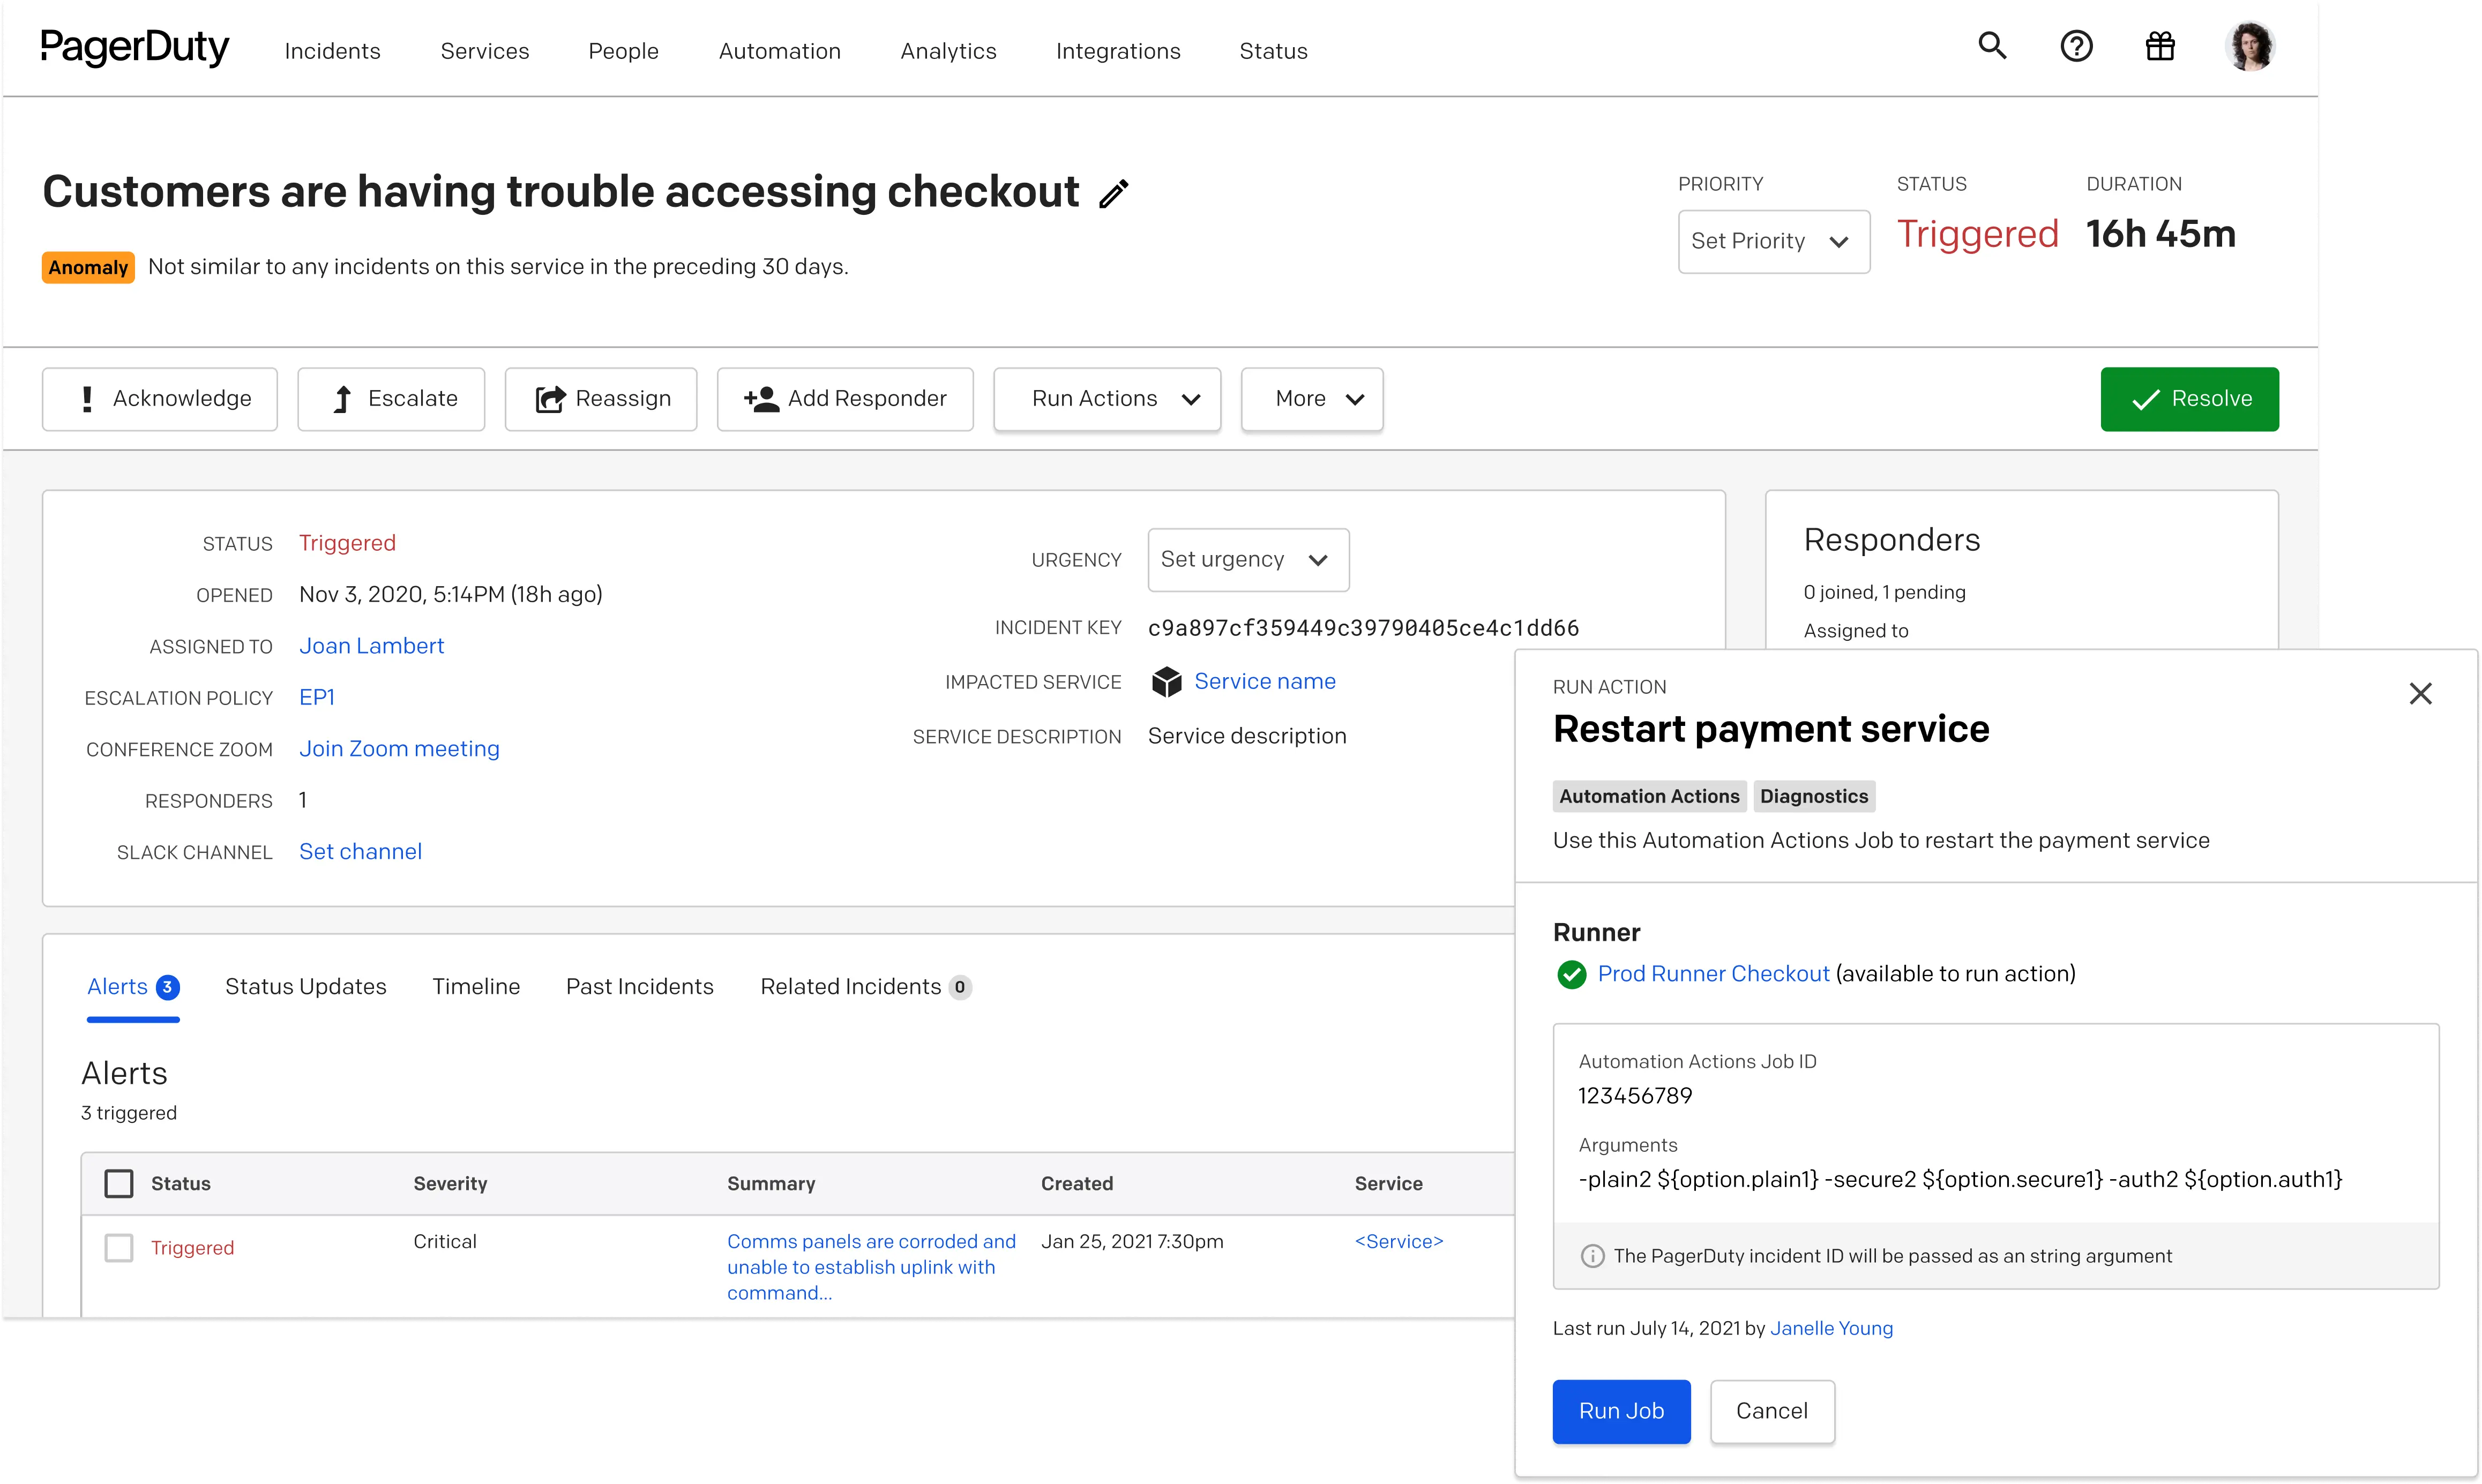Viewport: 2482px width, 1484px height.
Task: Cancel the run action
Action: tap(1772, 1411)
